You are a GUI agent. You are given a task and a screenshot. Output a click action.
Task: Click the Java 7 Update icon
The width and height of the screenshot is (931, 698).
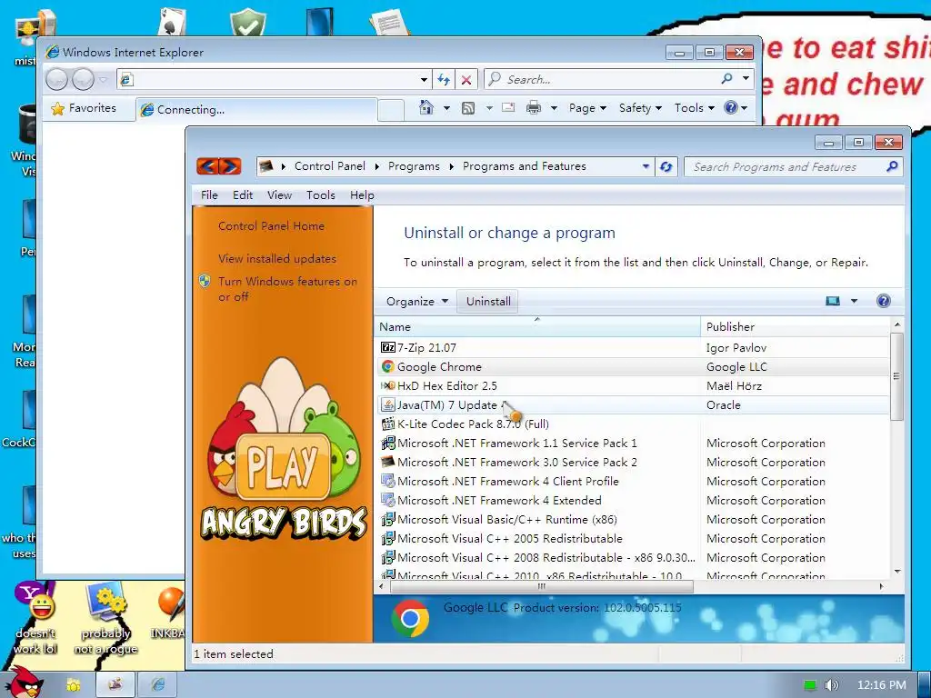(x=387, y=404)
